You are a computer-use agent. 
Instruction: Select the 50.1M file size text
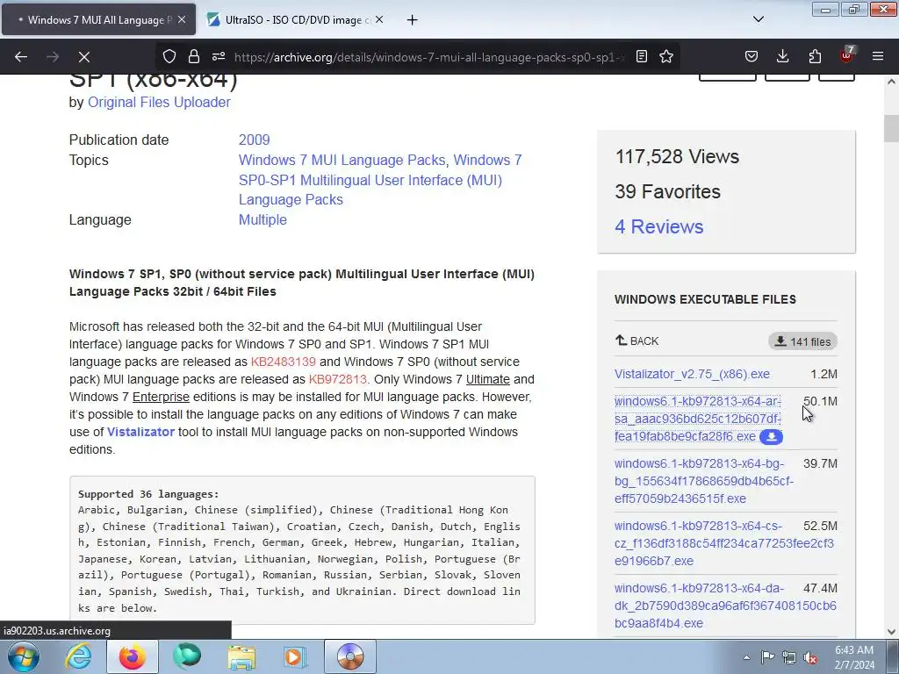[820, 401]
